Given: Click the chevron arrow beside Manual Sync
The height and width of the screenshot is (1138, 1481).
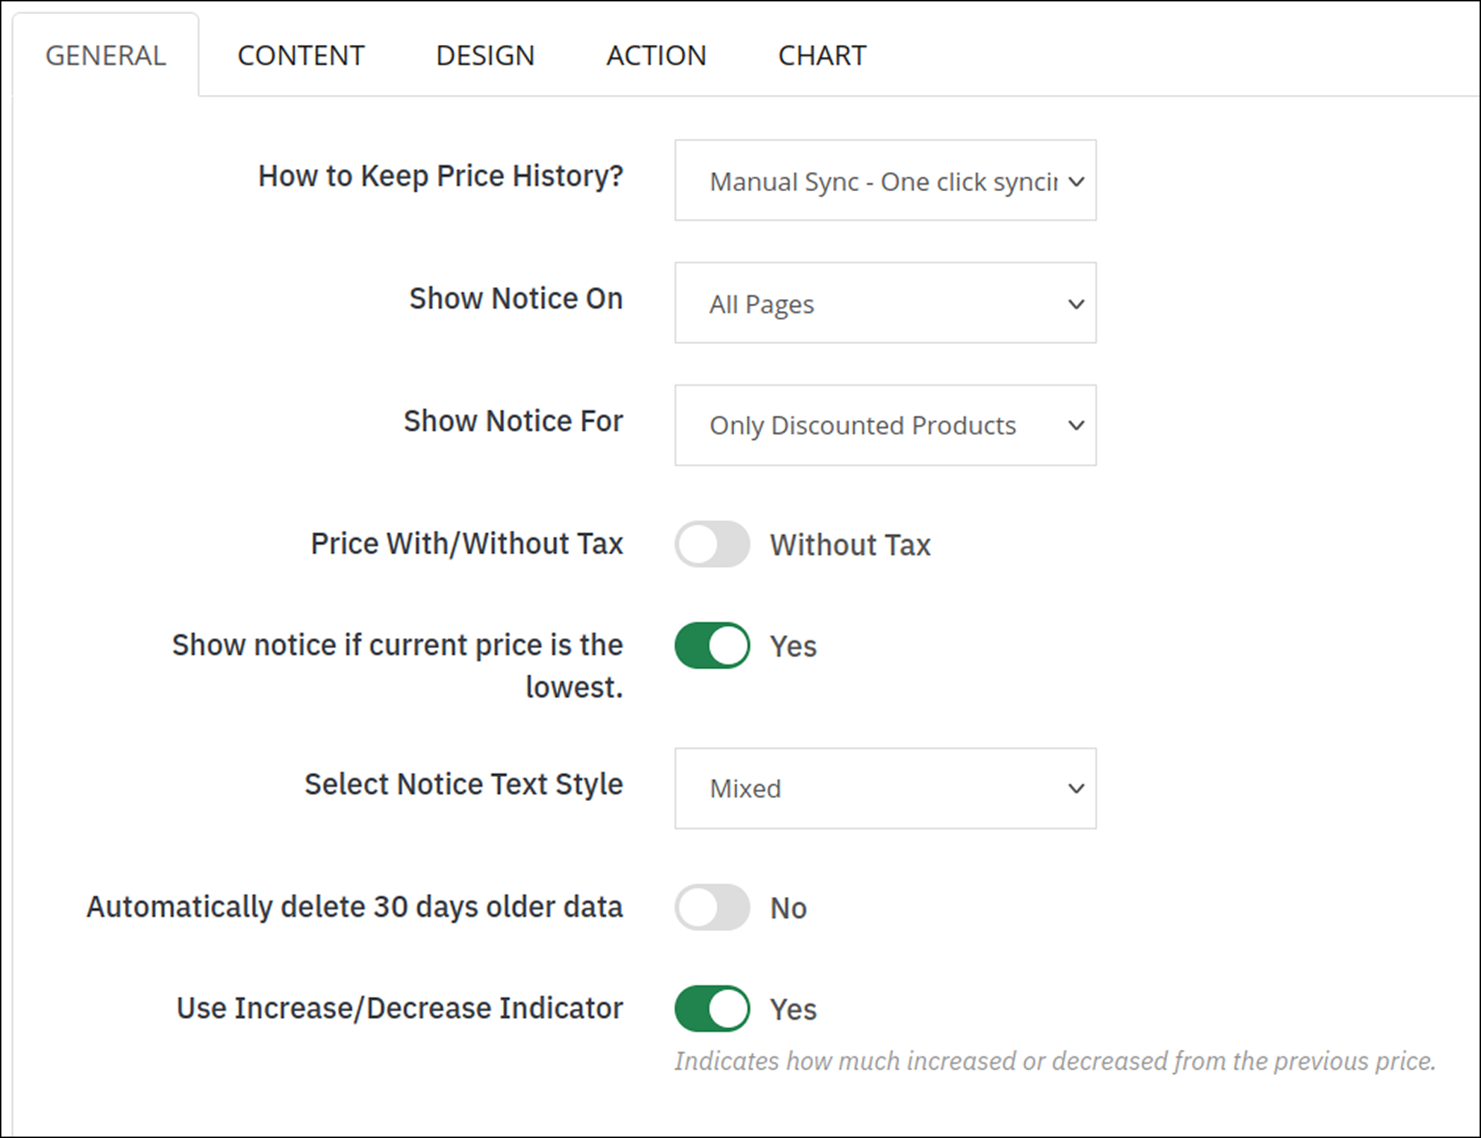Looking at the screenshot, I should click(x=1075, y=181).
